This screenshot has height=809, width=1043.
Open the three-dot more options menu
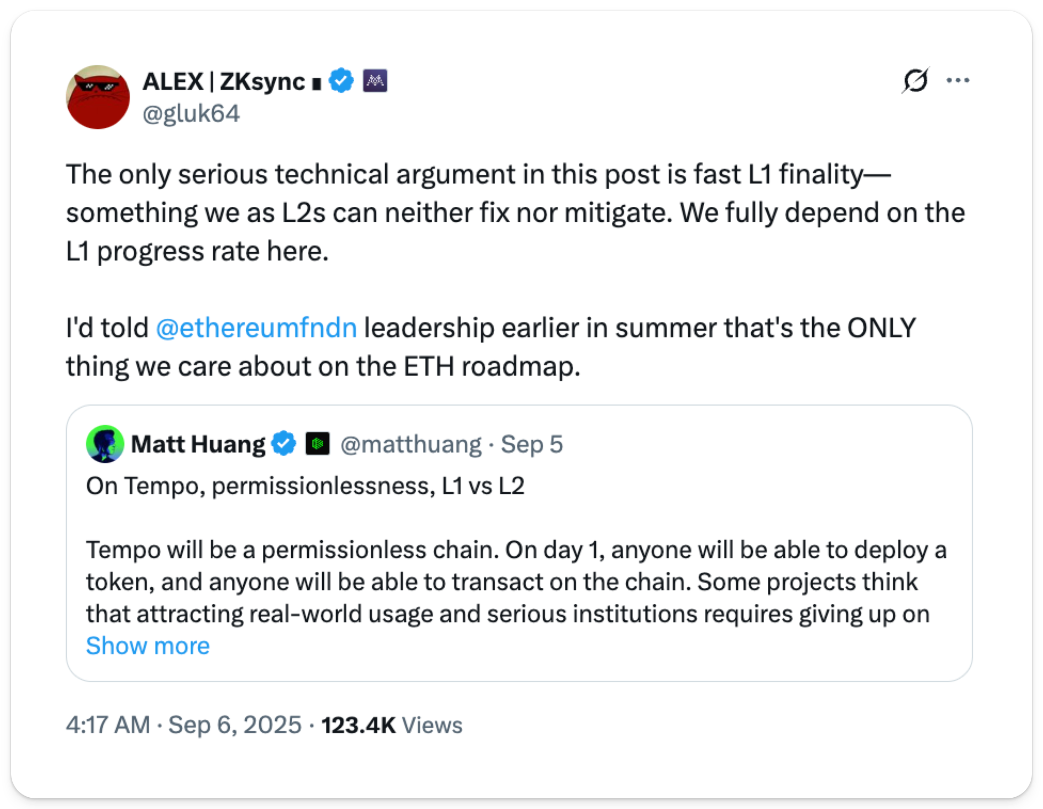pyautogui.click(x=958, y=81)
